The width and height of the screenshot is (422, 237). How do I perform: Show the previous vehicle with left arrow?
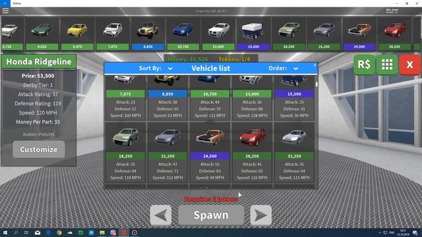click(x=161, y=215)
